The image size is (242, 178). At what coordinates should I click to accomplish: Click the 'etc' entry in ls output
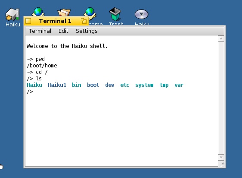(125, 85)
